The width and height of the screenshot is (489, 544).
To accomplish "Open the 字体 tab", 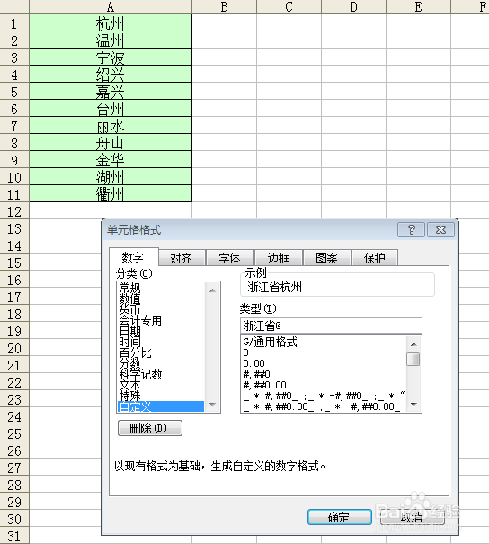I will tap(230, 258).
